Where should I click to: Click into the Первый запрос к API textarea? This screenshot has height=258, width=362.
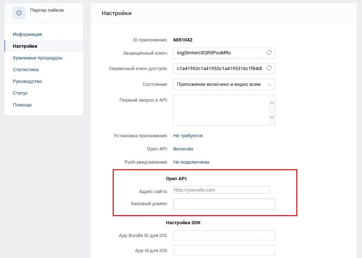tap(220, 110)
